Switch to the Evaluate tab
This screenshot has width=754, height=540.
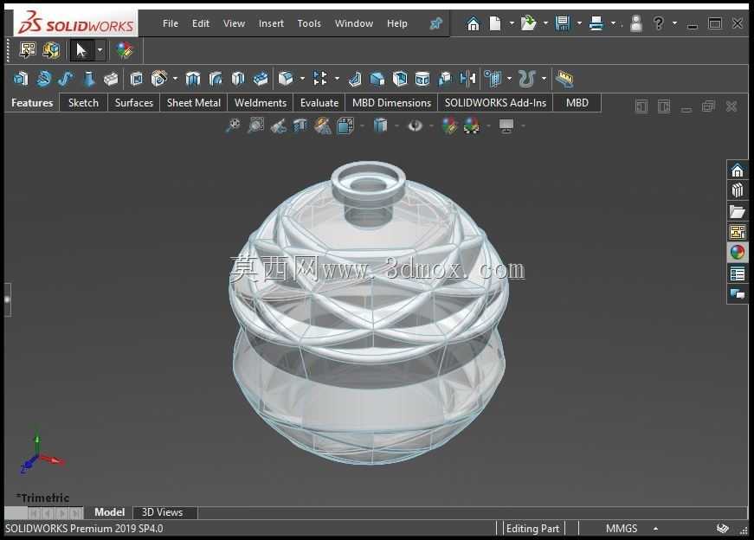point(319,103)
